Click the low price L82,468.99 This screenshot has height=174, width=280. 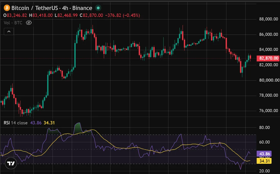click(x=66, y=16)
